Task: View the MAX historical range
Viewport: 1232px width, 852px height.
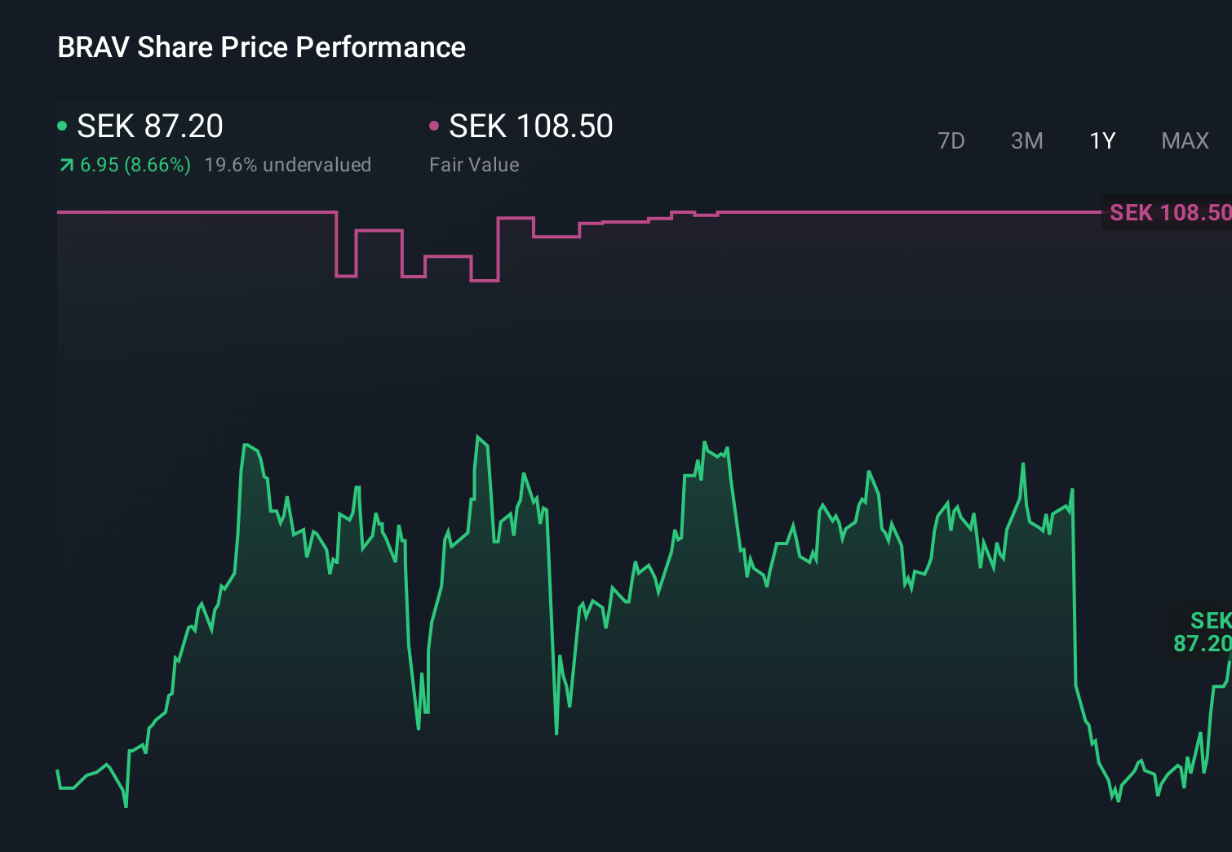Action: click(1184, 140)
